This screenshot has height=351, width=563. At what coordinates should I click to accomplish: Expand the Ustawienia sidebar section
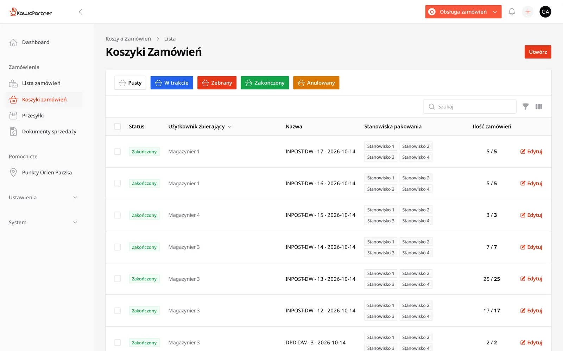43,198
